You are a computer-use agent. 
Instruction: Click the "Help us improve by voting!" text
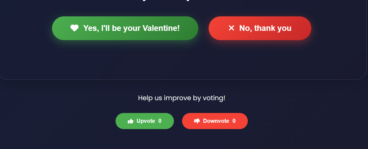pyautogui.click(x=182, y=98)
